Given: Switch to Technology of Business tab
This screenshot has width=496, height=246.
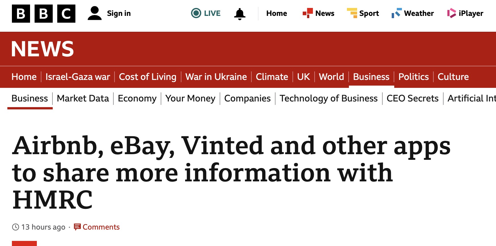Looking at the screenshot, I should pyautogui.click(x=328, y=98).
